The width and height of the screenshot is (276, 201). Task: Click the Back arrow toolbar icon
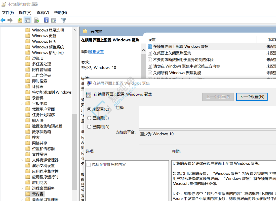[x=3, y=20]
